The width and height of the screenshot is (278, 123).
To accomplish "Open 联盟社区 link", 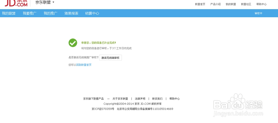I will click(246, 4).
